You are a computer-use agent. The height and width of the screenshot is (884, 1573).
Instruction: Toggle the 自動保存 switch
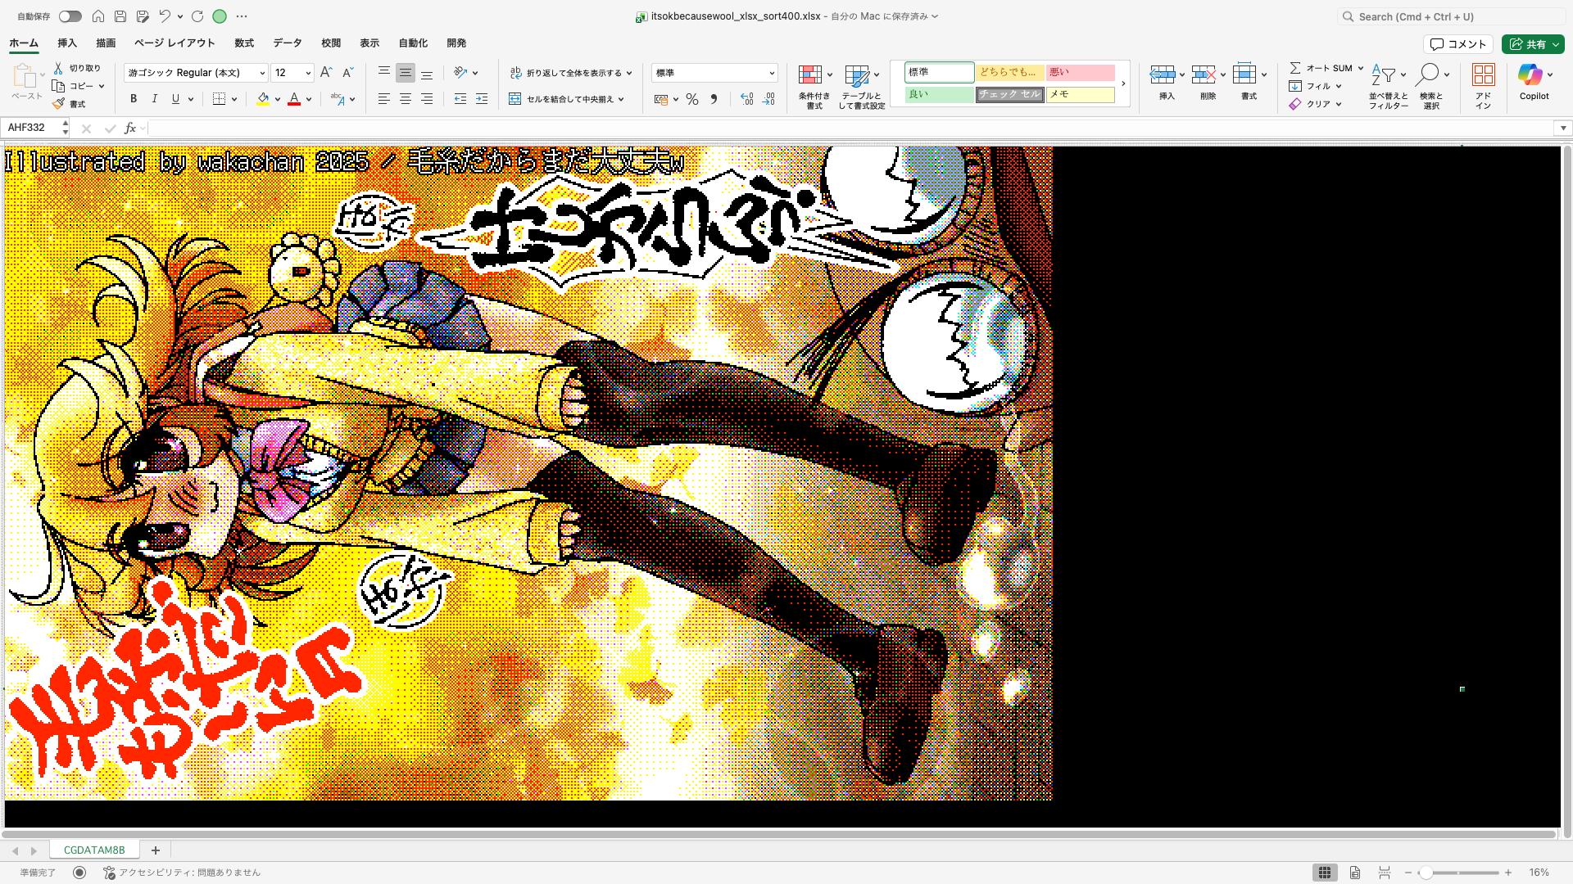[x=70, y=16]
